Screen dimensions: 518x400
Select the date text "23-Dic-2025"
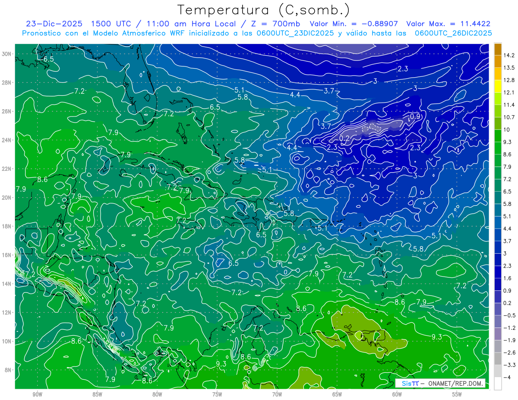54,24
